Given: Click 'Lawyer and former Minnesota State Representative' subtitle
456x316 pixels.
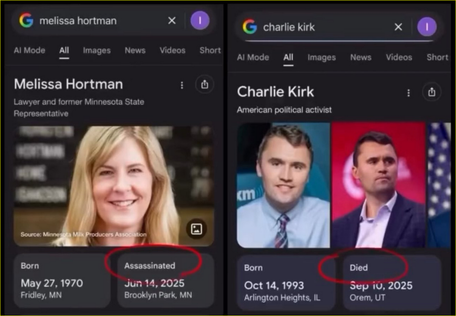Looking at the screenshot, I should coord(79,107).
